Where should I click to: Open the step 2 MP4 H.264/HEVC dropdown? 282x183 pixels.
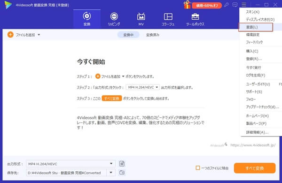[x=142, y=87]
